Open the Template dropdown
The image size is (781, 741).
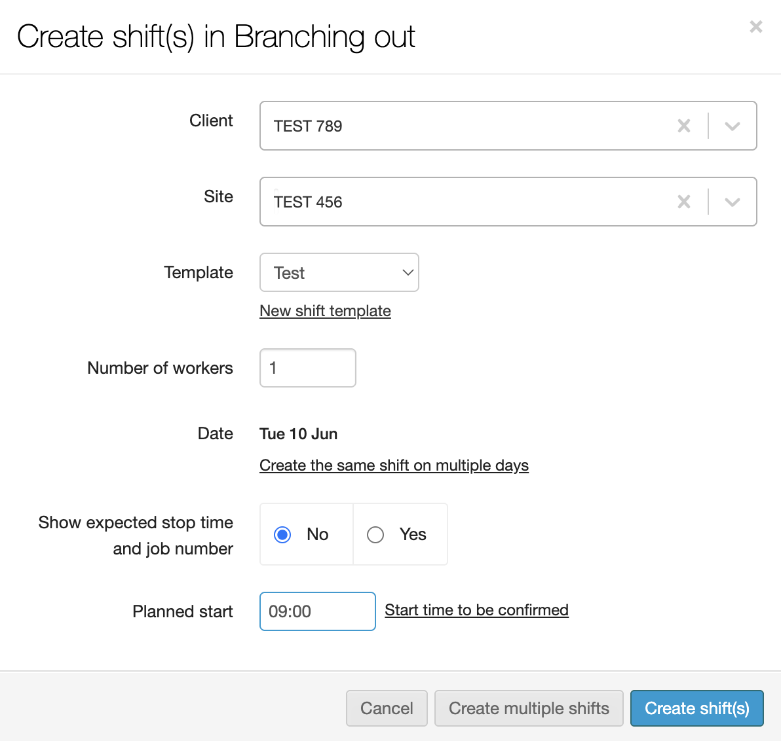tap(339, 272)
